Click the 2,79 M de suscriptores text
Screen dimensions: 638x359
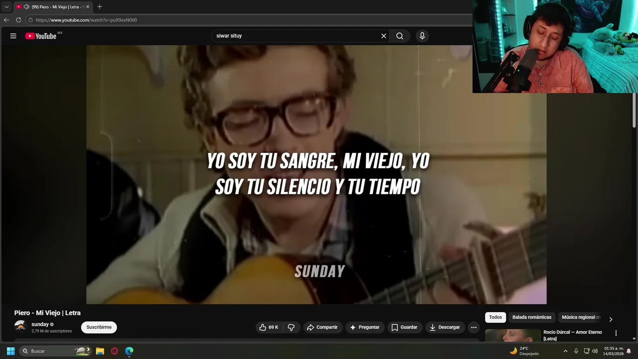pyautogui.click(x=52, y=331)
